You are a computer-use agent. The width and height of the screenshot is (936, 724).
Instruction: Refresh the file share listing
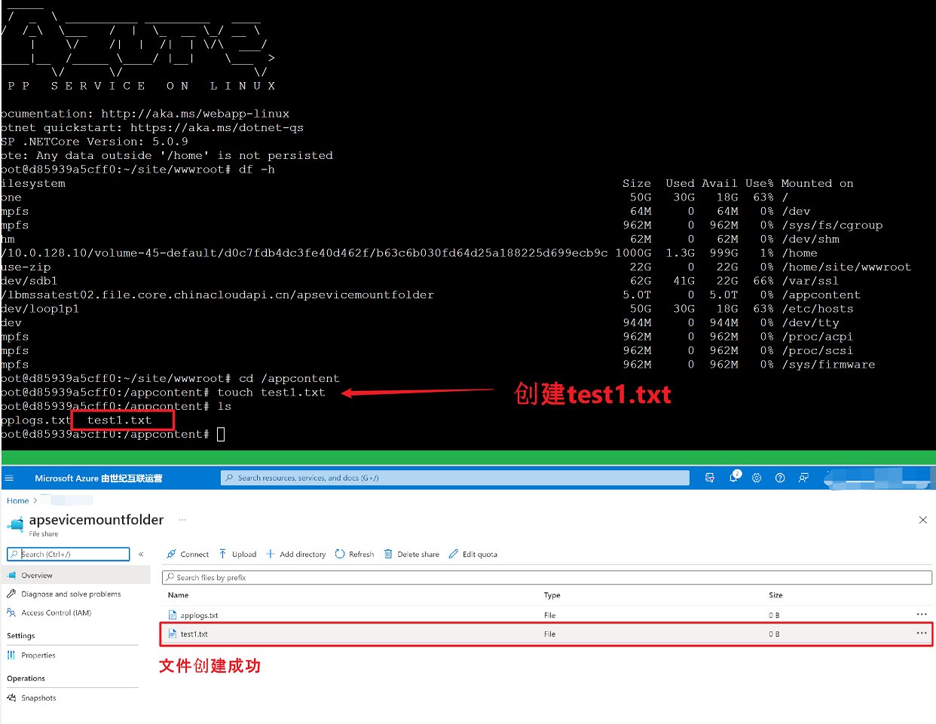click(x=354, y=554)
